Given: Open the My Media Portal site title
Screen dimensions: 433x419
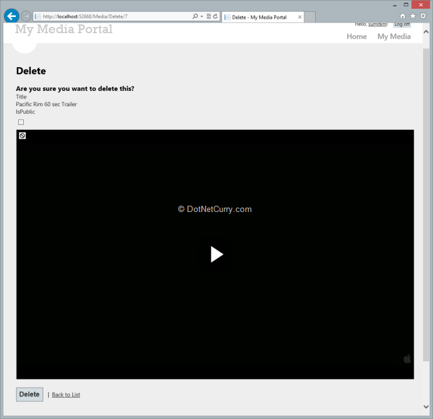Looking at the screenshot, I should [64, 29].
